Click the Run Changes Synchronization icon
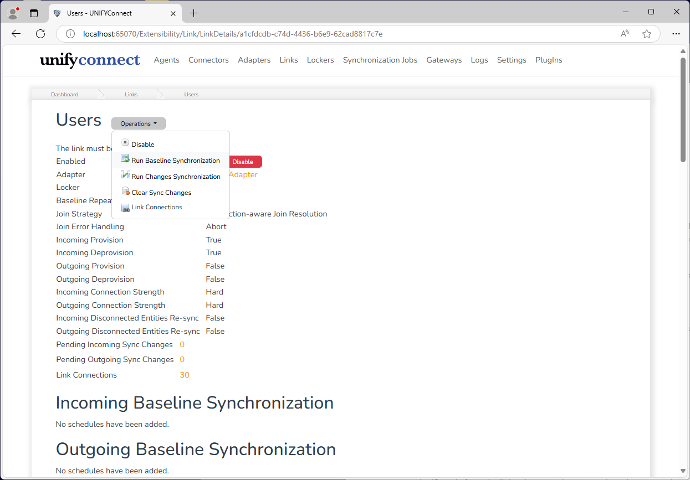690x480 pixels. click(125, 175)
